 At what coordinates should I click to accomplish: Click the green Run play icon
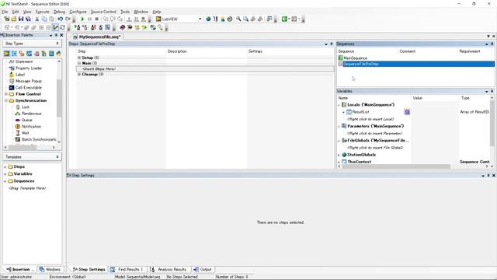82,19
